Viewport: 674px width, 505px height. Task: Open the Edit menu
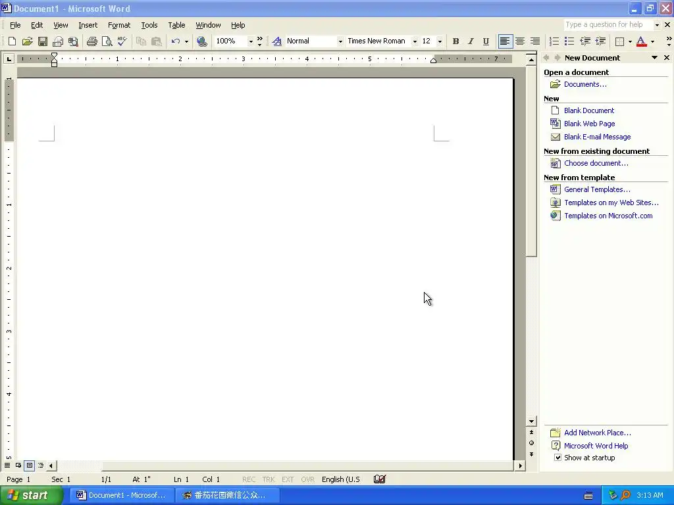[x=37, y=25]
